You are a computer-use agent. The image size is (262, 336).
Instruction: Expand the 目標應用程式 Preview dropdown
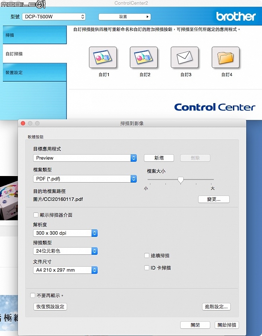point(85,158)
